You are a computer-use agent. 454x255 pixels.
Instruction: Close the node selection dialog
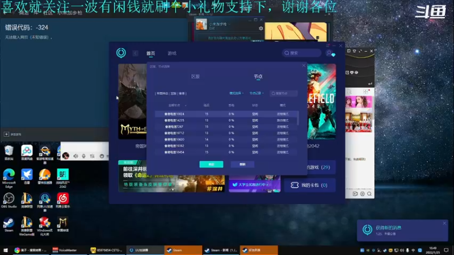click(x=304, y=66)
